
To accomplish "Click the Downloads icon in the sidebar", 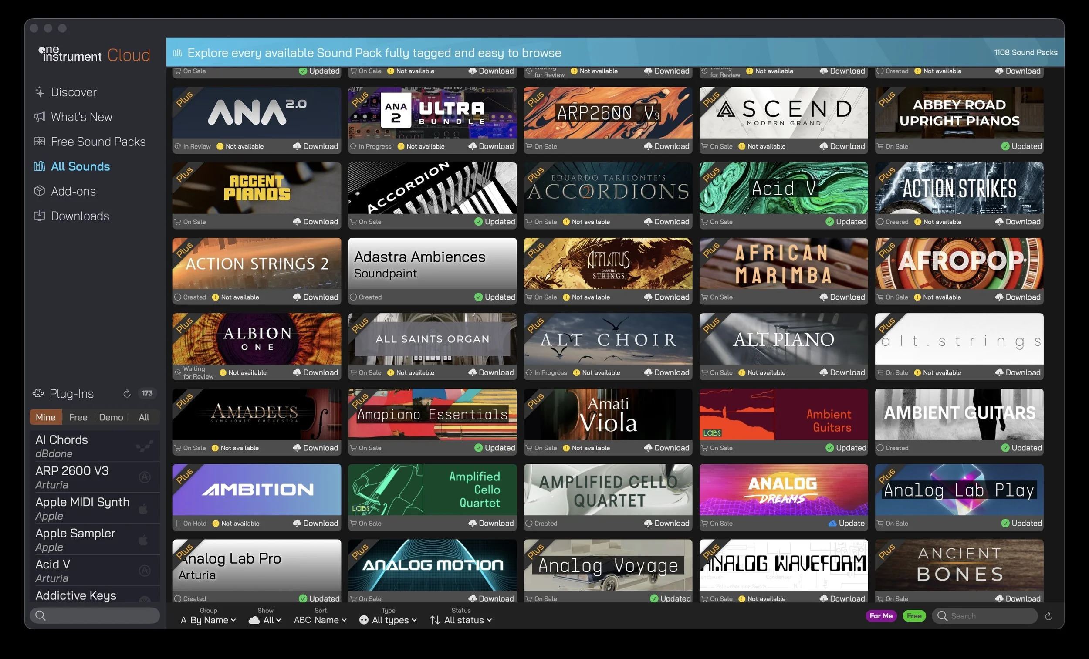I will (x=40, y=216).
